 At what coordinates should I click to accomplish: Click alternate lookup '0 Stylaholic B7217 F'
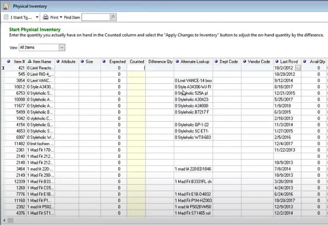pyautogui.click(x=192, y=112)
